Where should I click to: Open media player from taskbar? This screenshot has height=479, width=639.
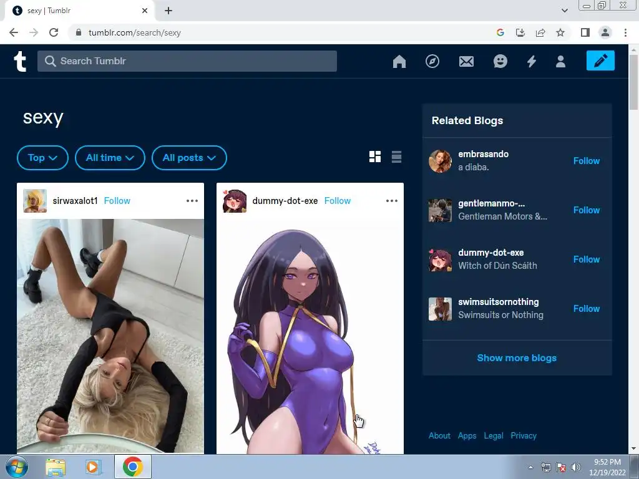(x=94, y=467)
